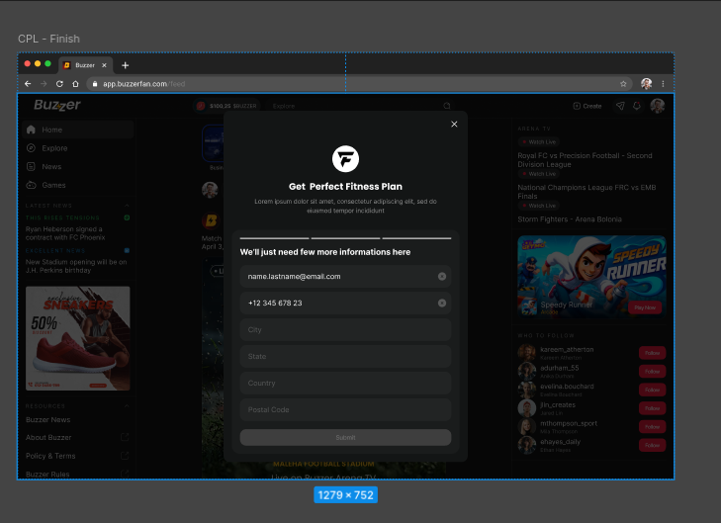Follow ehayes_daily
The height and width of the screenshot is (523, 721).
pyautogui.click(x=652, y=445)
